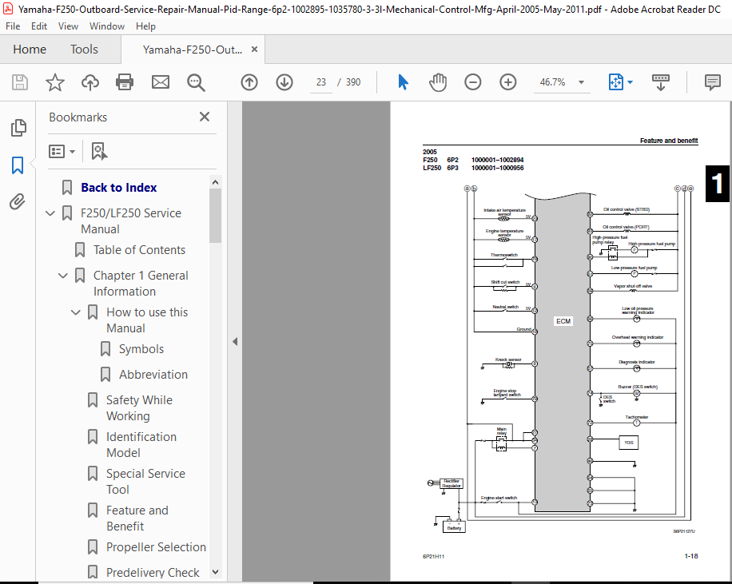Open the comment speech bubble tool
The height and width of the screenshot is (584, 732).
click(x=712, y=82)
